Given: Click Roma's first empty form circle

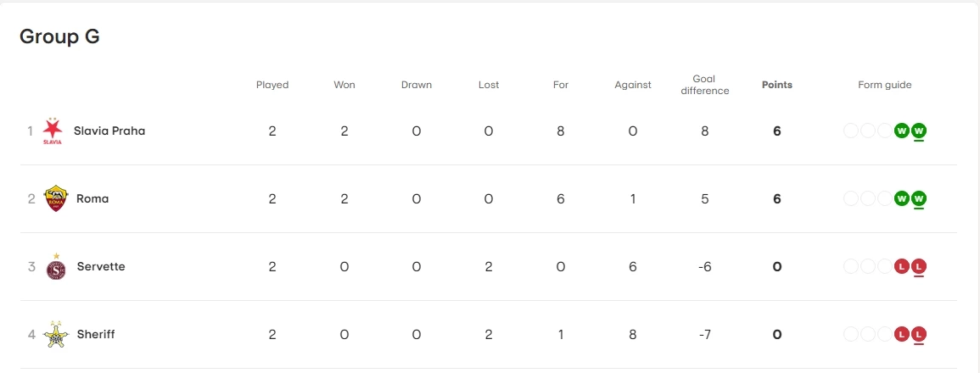Looking at the screenshot, I should 851,198.
